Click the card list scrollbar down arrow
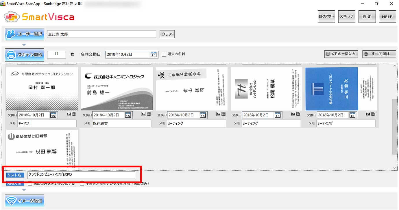 [x=395, y=168]
